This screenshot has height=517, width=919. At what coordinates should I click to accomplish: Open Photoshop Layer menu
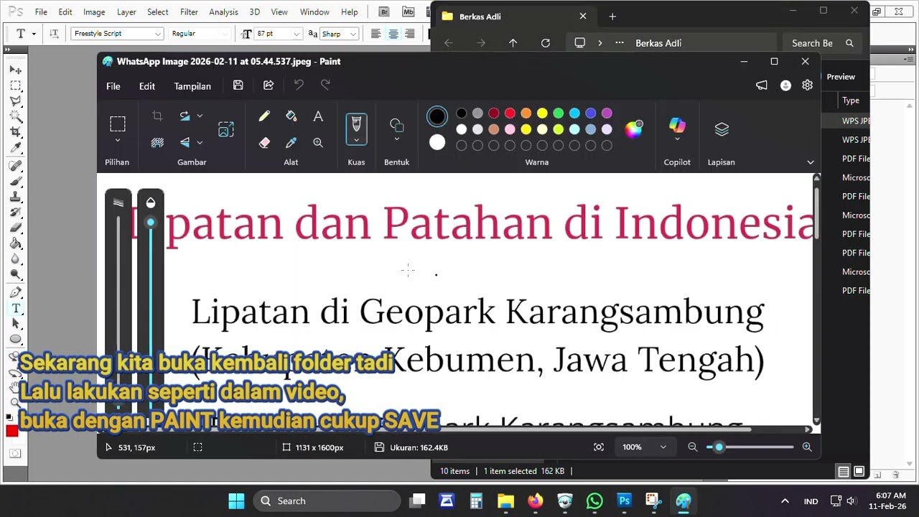point(126,12)
